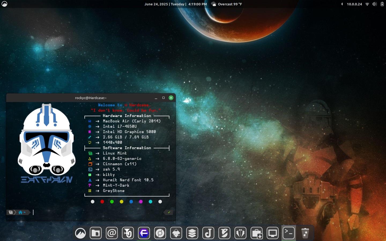Click the Mint logo prompt segment
Screen dimensions: 386x241
[11, 212]
